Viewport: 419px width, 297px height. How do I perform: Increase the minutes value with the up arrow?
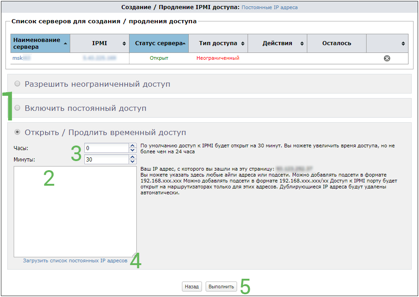[x=133, y=157]
